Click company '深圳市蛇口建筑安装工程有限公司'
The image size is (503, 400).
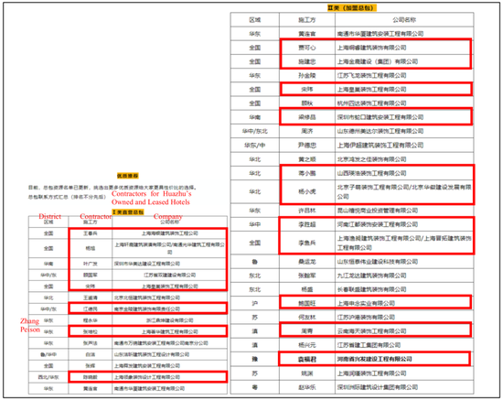coord(380,117)
